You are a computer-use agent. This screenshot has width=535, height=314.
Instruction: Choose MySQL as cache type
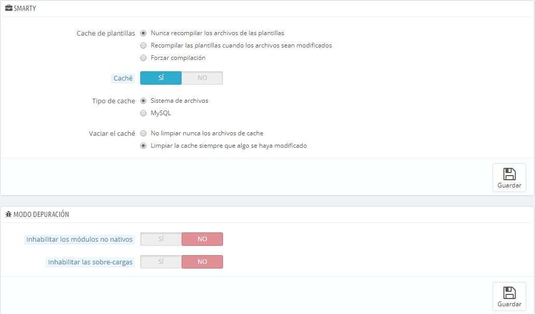point(143,113)
